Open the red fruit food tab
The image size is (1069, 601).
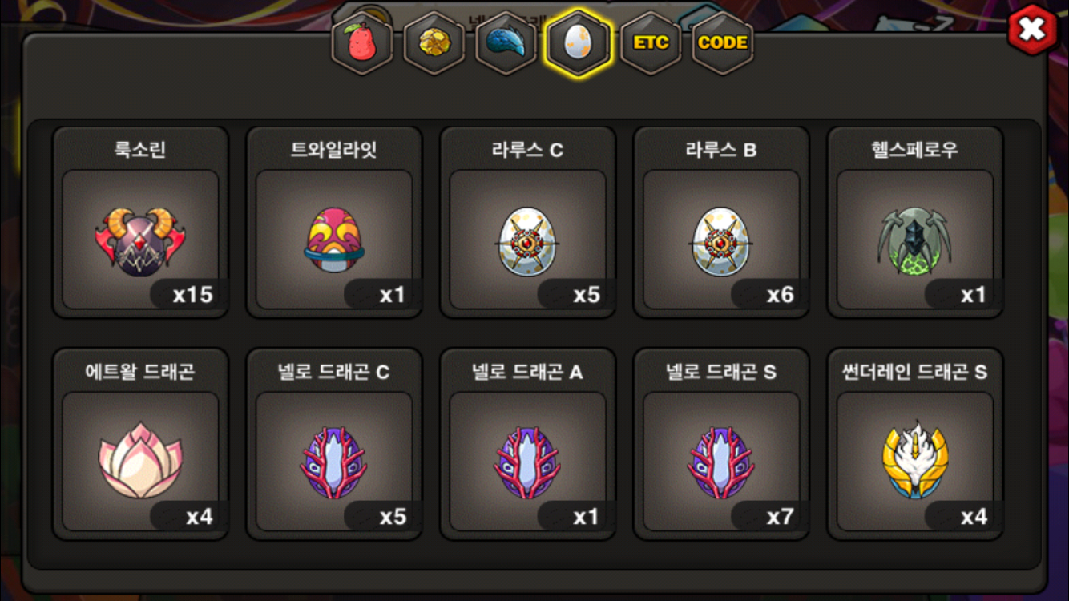pyautogui.click(x=362, y=42)
